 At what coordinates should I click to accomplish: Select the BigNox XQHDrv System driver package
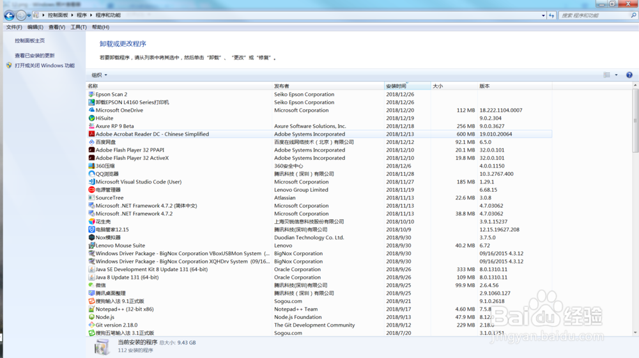click(x=319, y=261)
